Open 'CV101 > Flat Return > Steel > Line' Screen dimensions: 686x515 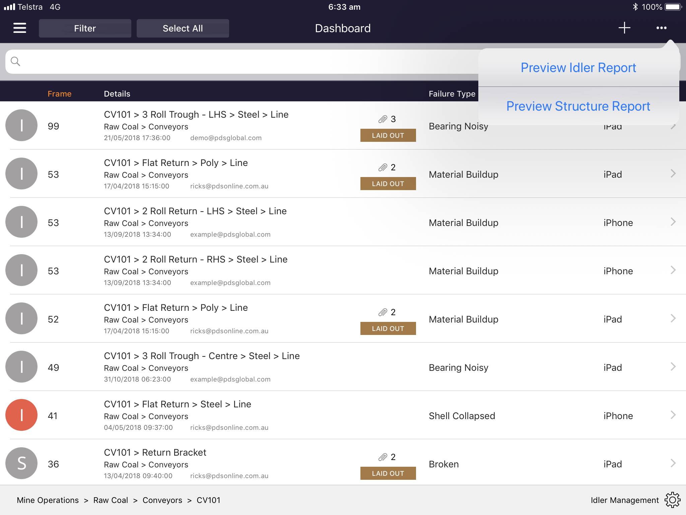click(x=178, y=404)
